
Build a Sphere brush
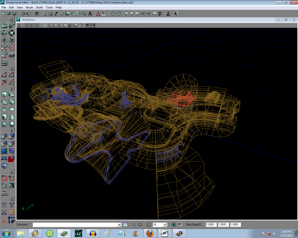[12, 124]
